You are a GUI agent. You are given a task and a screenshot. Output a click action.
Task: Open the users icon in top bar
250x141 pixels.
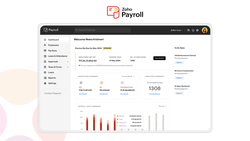click(188, 30)
